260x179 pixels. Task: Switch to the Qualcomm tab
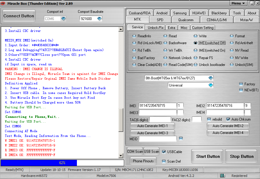[186, 20]
